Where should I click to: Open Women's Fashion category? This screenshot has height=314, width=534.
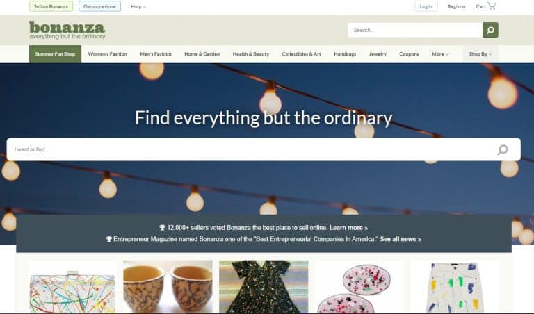[107, 53]
